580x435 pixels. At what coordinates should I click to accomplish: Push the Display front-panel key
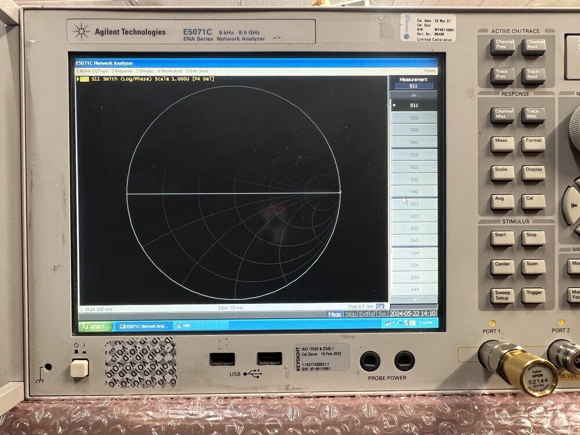pos(533,173)
